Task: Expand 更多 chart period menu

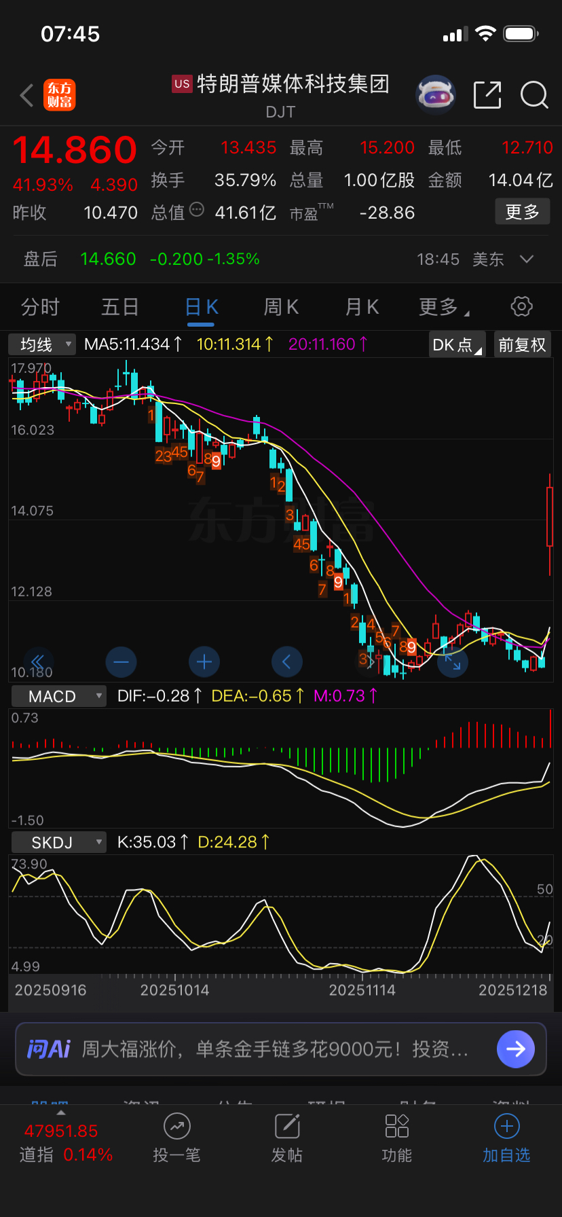Action: [x=444, y=307]
